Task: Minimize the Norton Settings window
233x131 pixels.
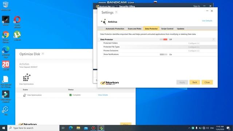Action: click(x=207, y=11)
